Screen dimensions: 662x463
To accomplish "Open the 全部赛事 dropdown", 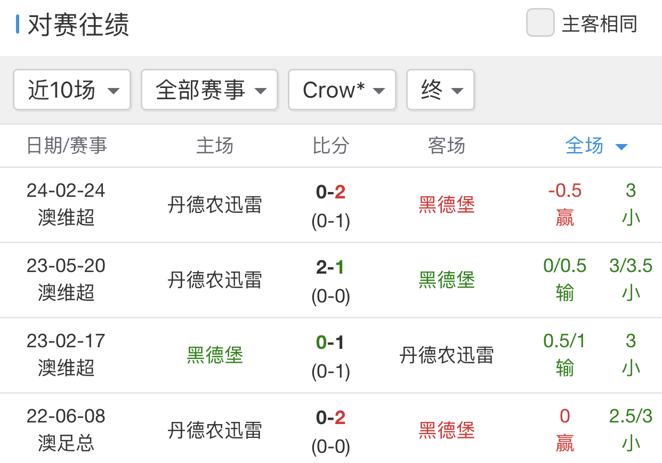I will click(209, 90).
